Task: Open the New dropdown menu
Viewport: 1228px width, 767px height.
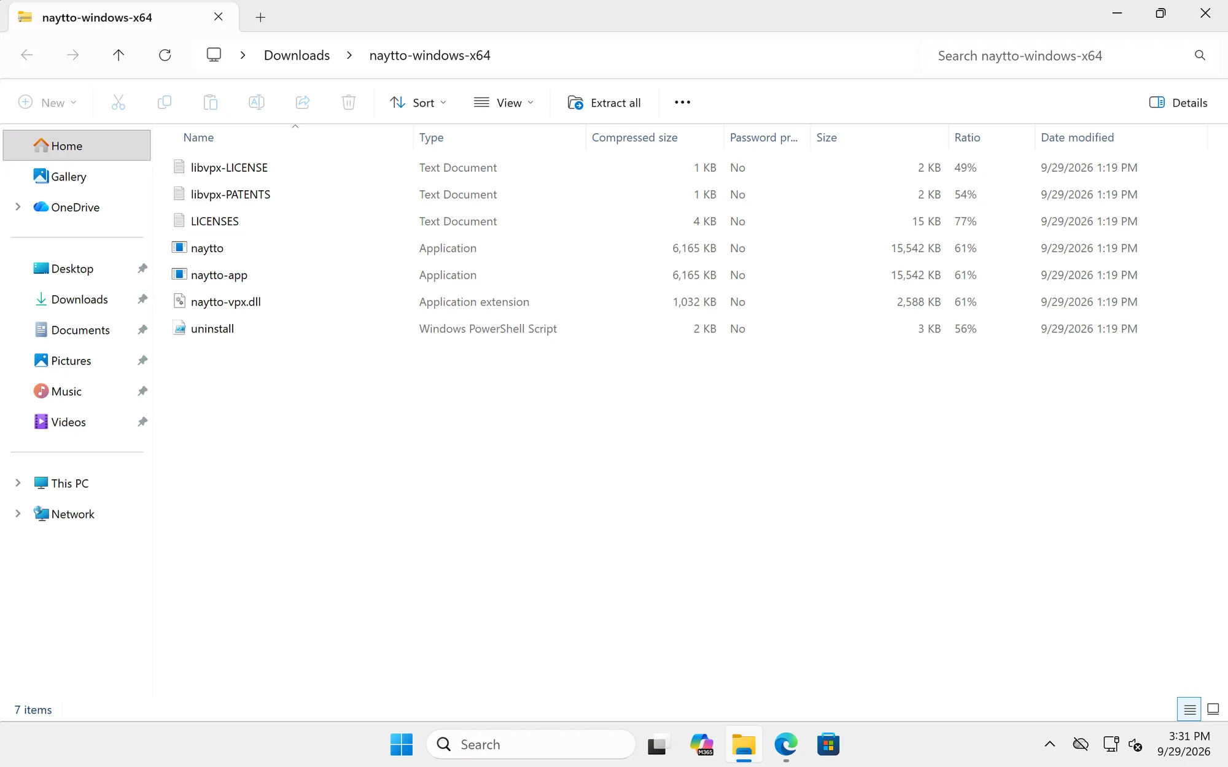Action: [x=48, y=102]
